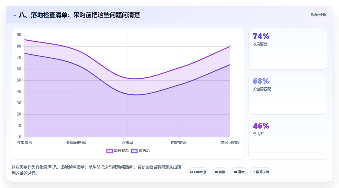Select the 数据卡片 tag pill
The height and width of the screenshot is (188, 339).
coord(261,172)
